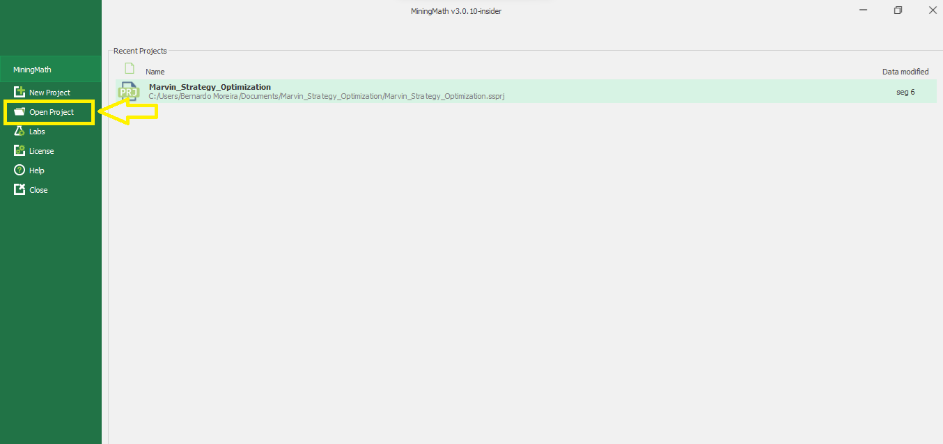Click the blank document icon column header
Screen dimensions: 943x444
pyautogui.click(x=129, y=68)
